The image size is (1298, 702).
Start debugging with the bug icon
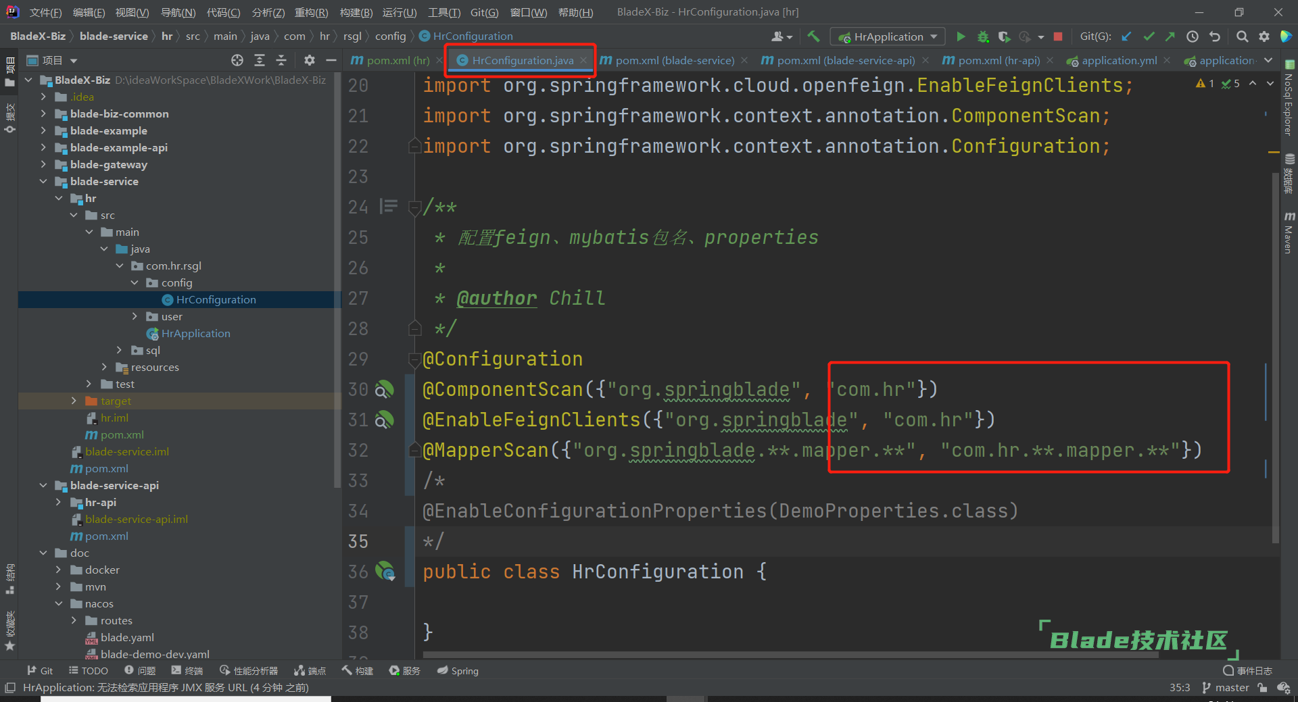coord(983,36)
